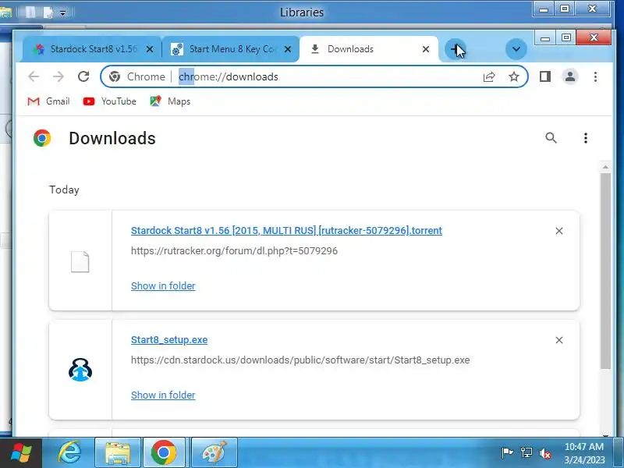Image resolution: width=624 pixels, height=468 pixels.
Task: Share this page icon
Action: 489,76
